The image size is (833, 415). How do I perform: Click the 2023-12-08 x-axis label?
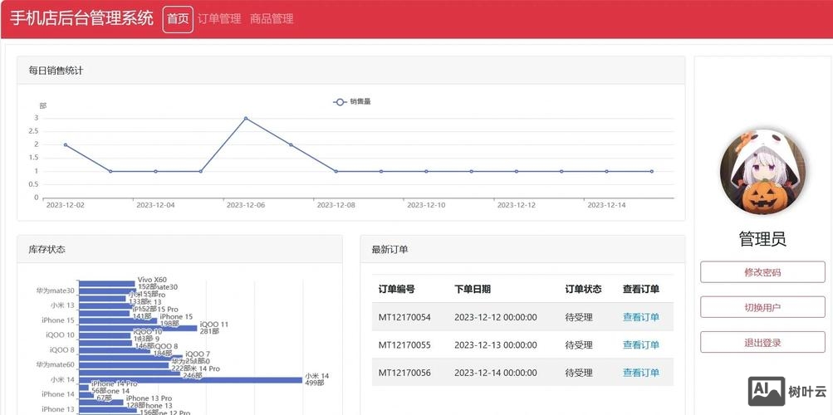coord(336,205)
